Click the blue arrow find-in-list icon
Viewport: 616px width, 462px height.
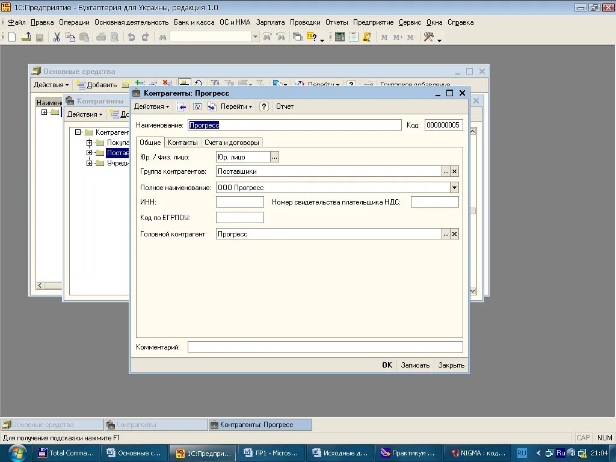182,106
